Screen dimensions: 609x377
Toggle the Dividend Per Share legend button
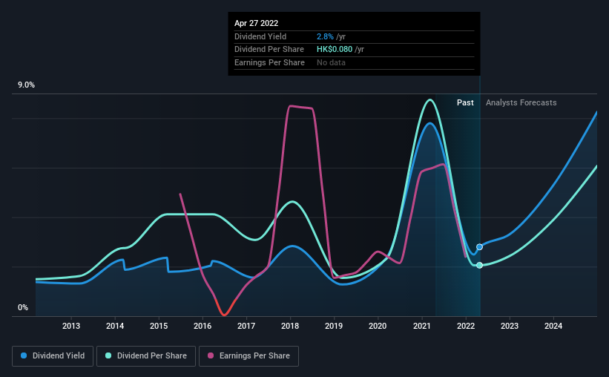(x=146, y=356)
